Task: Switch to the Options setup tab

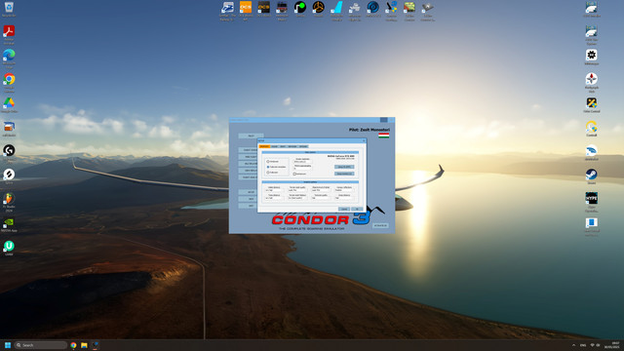Action: pos(303,146)
